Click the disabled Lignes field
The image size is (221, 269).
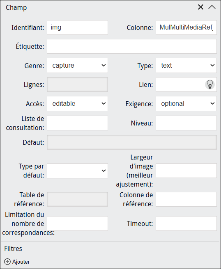click(77, 84)
